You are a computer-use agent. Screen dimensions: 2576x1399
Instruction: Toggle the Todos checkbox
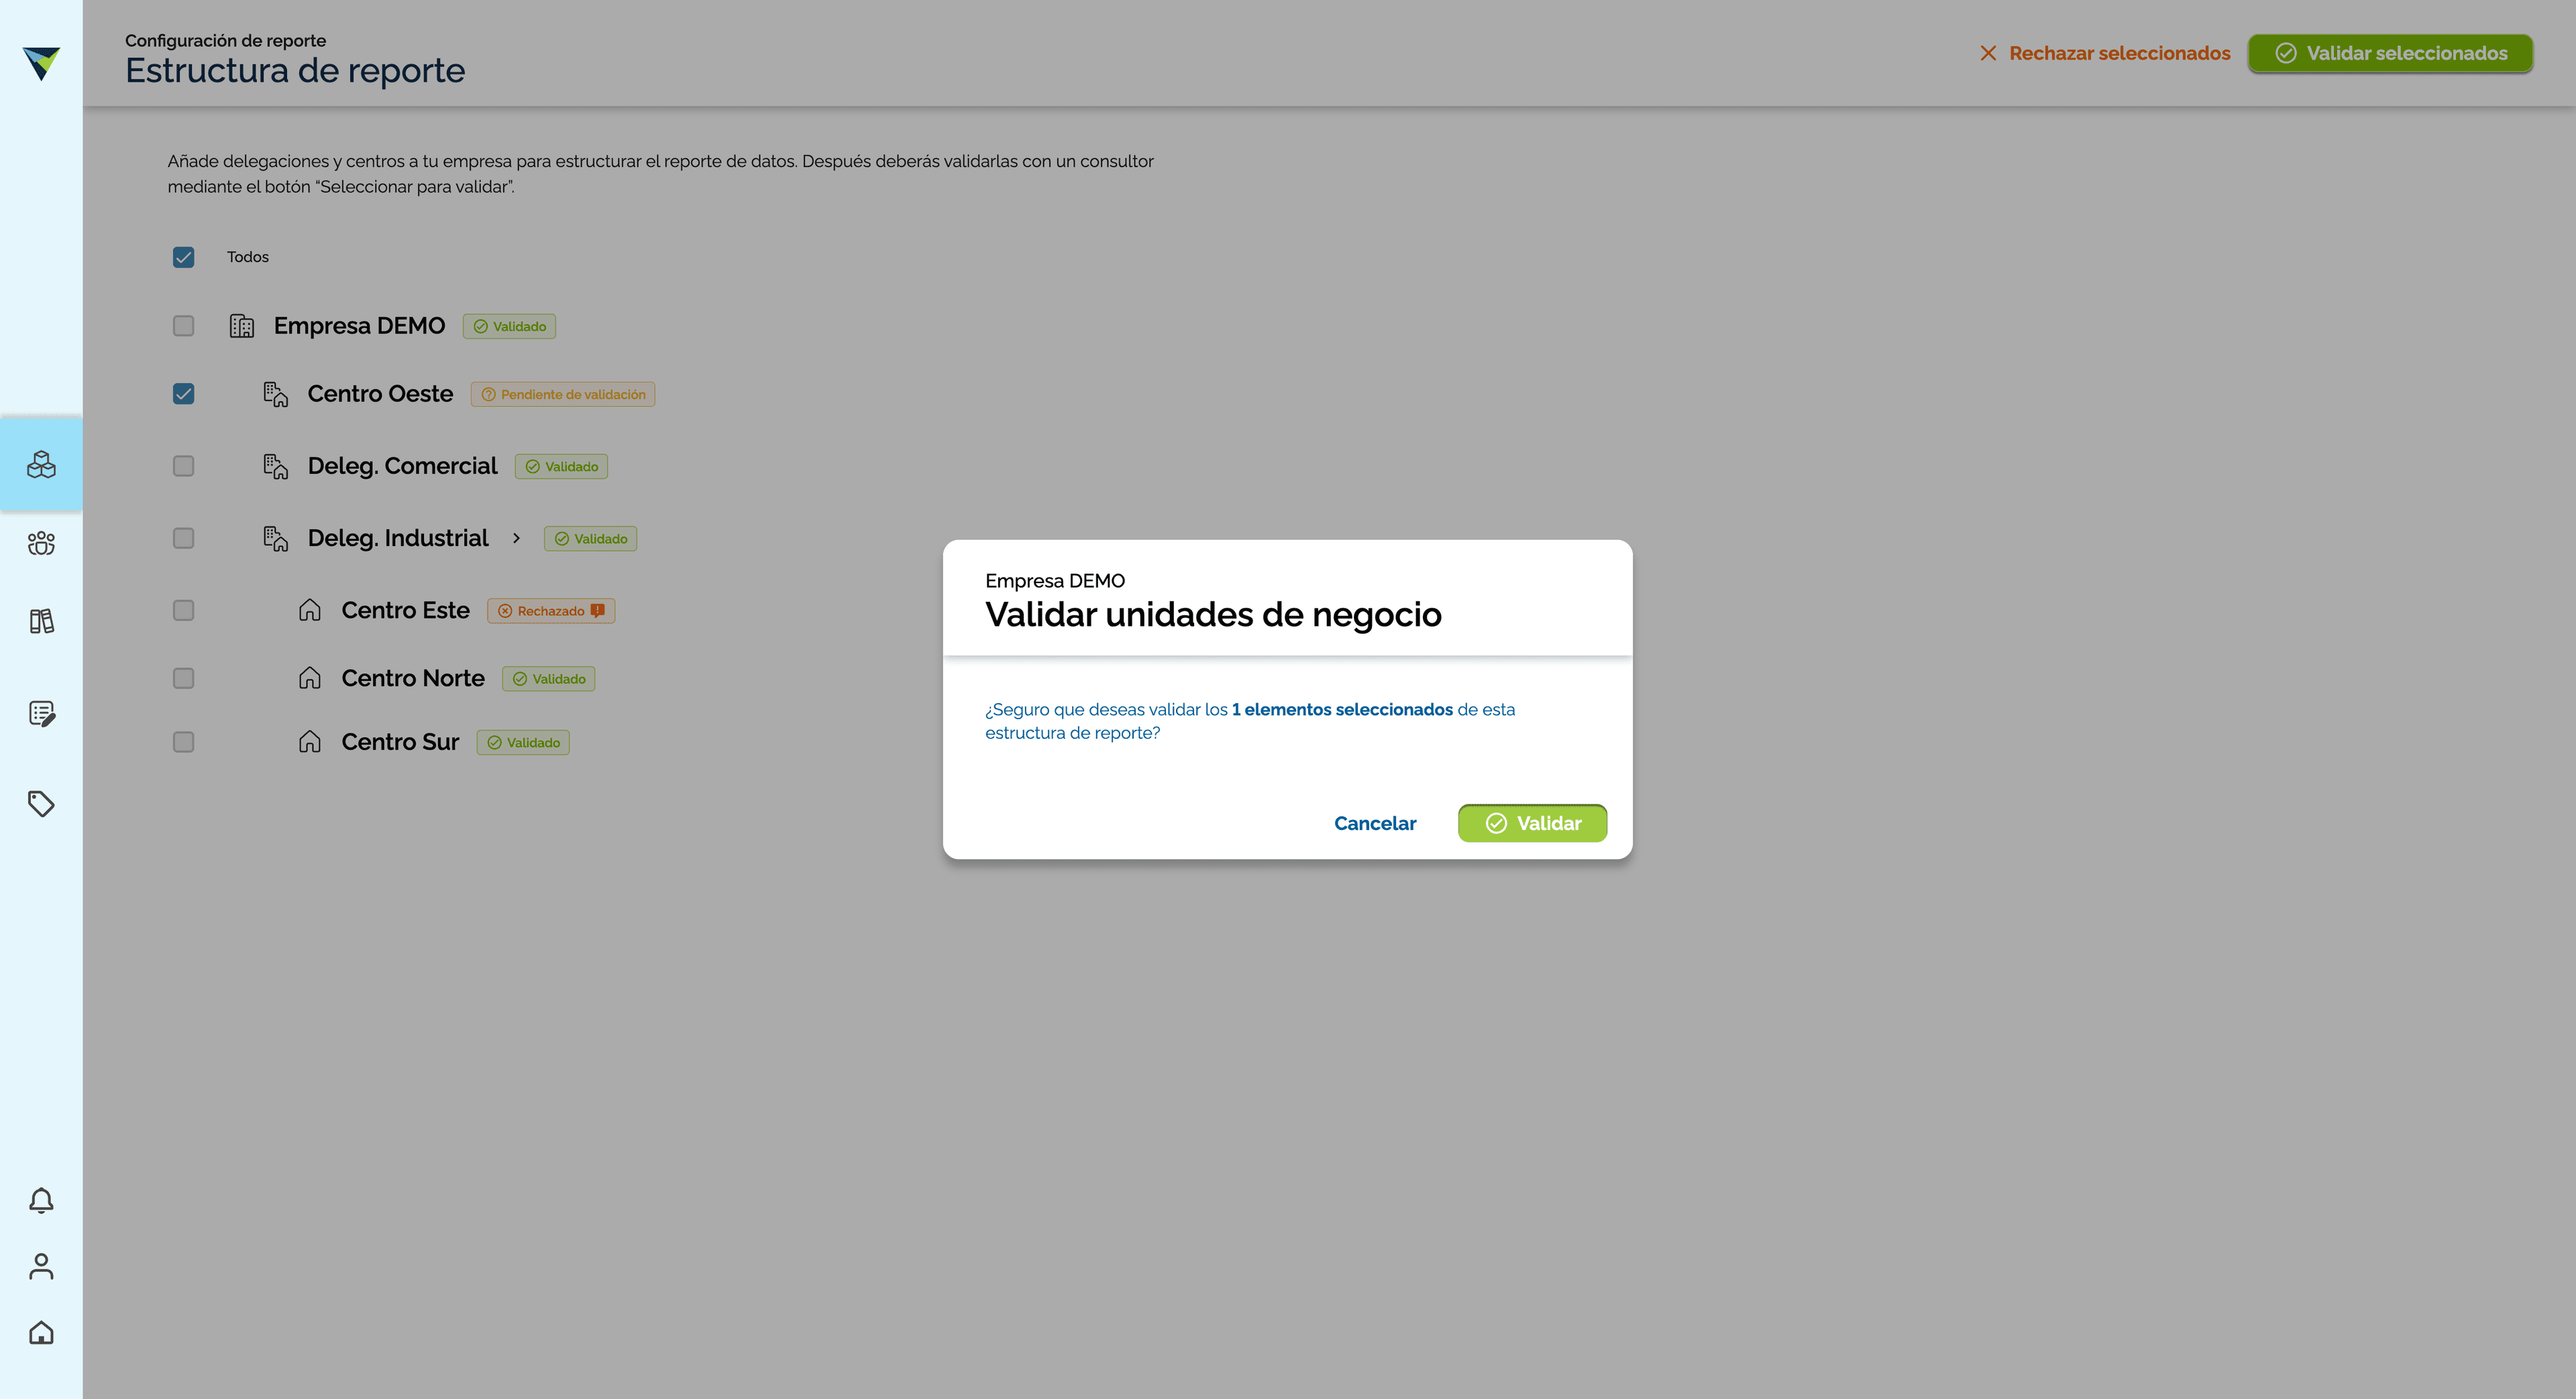pos(183,257)
